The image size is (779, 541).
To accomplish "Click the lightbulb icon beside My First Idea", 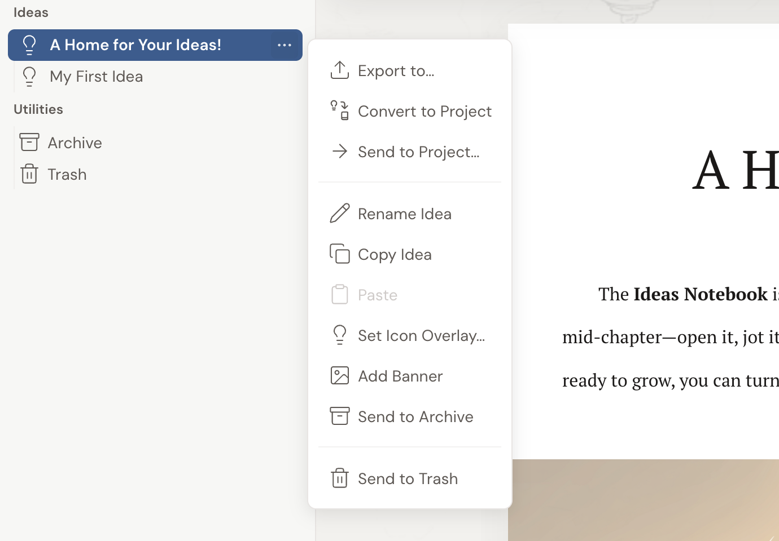I will (x=29, y=76).
